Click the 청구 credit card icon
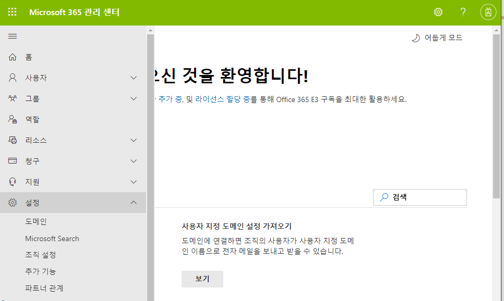Screen dimensions: 504x301 click(13, 161)
